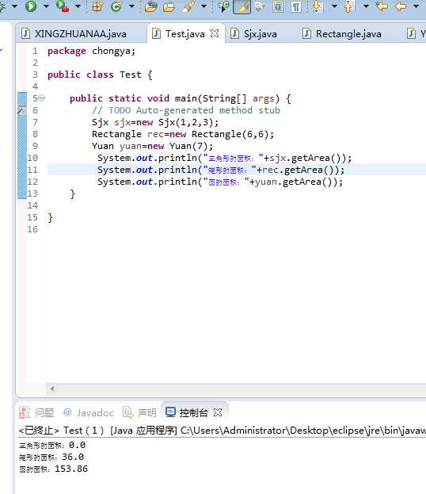Click the rec.getArea() println line

pos(221,170)
